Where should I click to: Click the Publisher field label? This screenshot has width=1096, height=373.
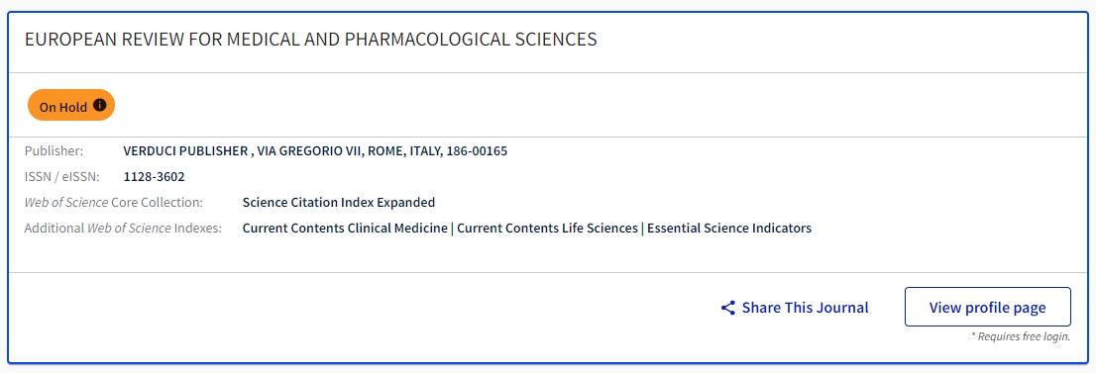54,150
